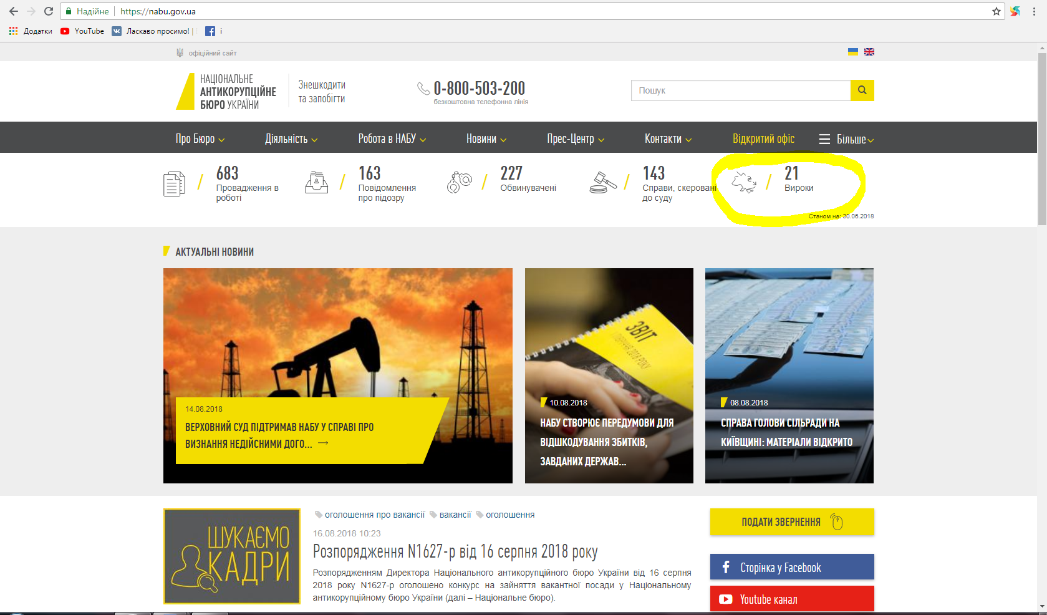Expand the Про Бюро dropdown menu

[x=200, y=138]
